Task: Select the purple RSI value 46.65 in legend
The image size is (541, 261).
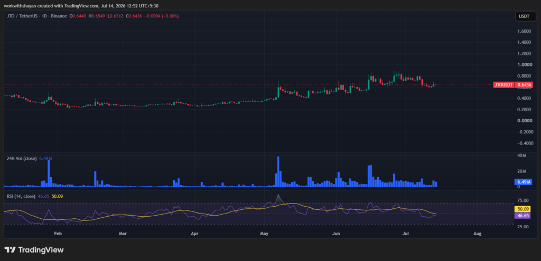Action: 43,196
